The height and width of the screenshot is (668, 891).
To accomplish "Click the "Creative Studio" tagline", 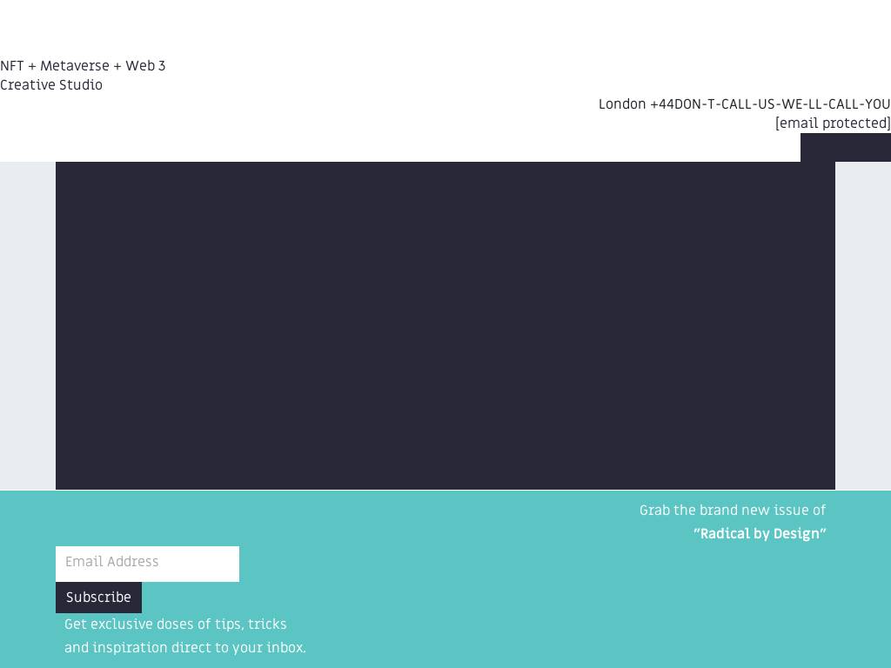I will [51, 85].
